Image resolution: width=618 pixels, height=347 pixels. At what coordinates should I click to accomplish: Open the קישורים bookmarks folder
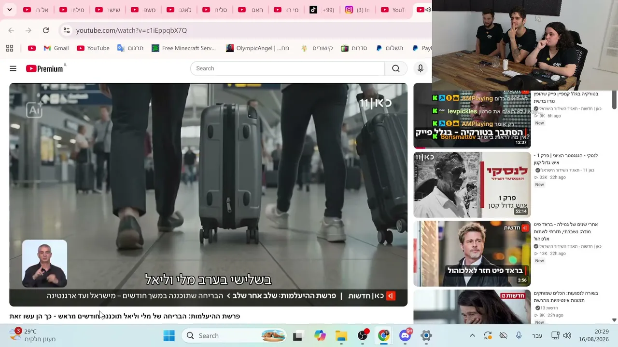click(x=317, y=48)
